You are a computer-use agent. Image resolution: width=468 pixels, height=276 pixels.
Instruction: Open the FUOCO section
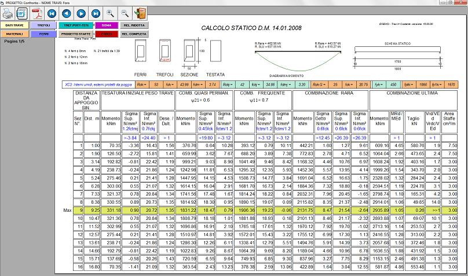(x=107, y=34)
